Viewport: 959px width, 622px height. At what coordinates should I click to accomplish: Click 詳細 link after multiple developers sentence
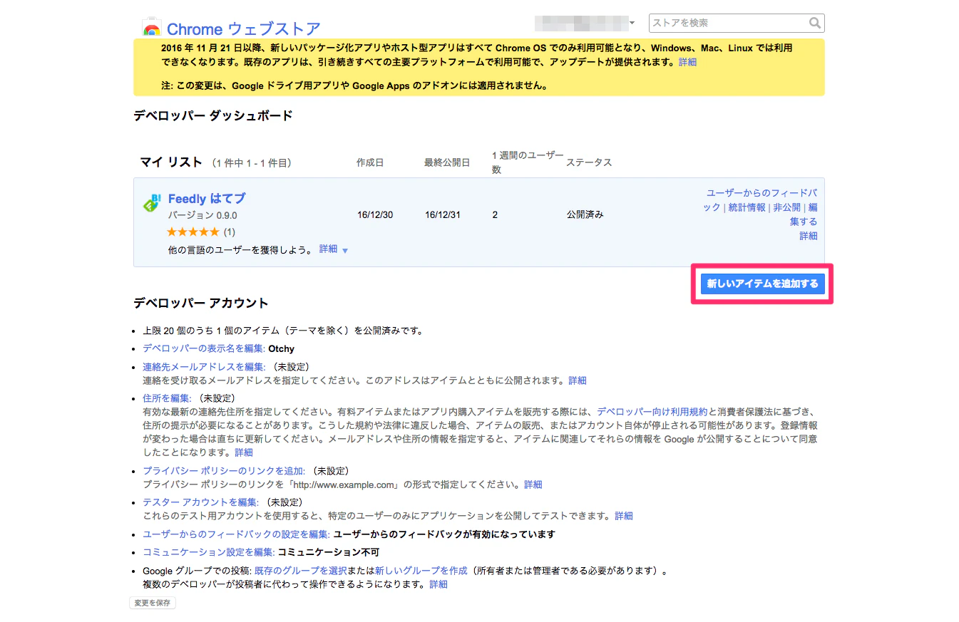tap(438, 584)
